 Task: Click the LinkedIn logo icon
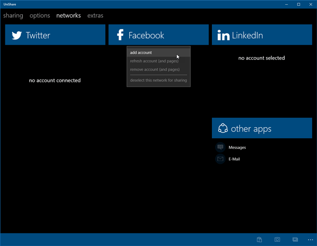[x=223, y=35]
